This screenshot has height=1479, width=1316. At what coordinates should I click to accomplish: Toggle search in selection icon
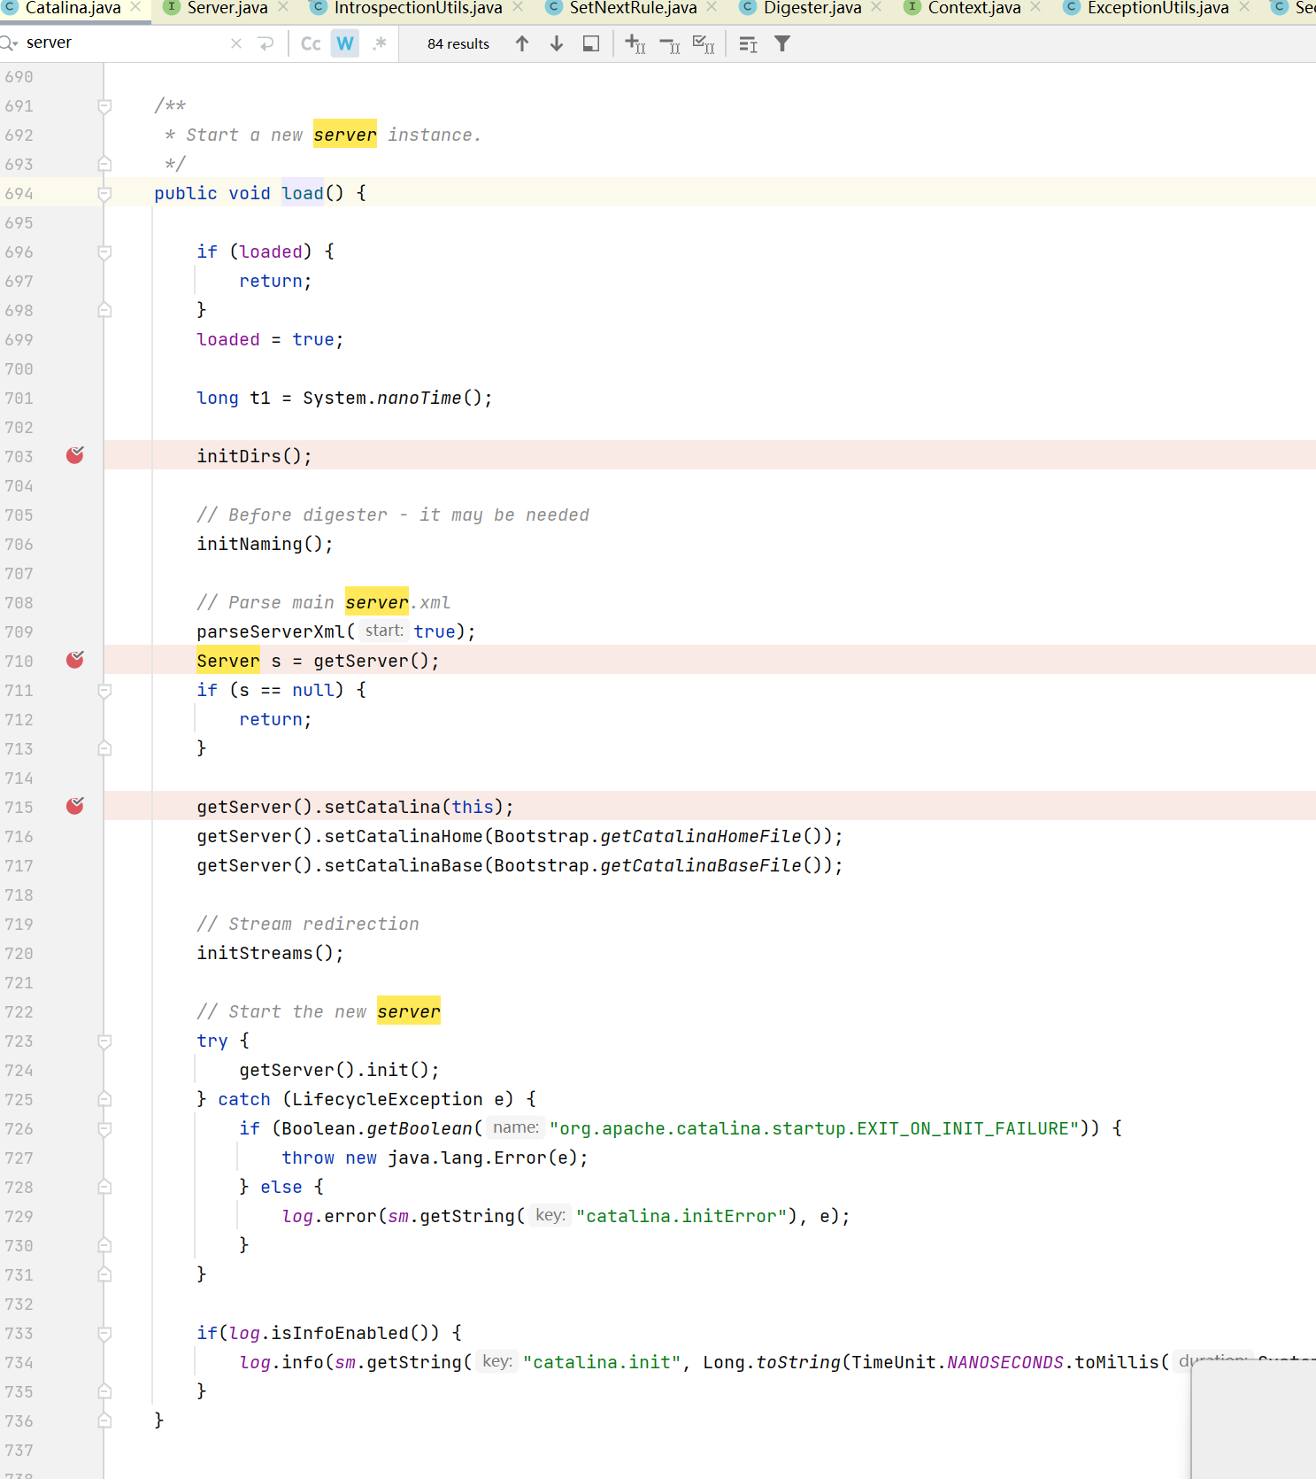748,43
